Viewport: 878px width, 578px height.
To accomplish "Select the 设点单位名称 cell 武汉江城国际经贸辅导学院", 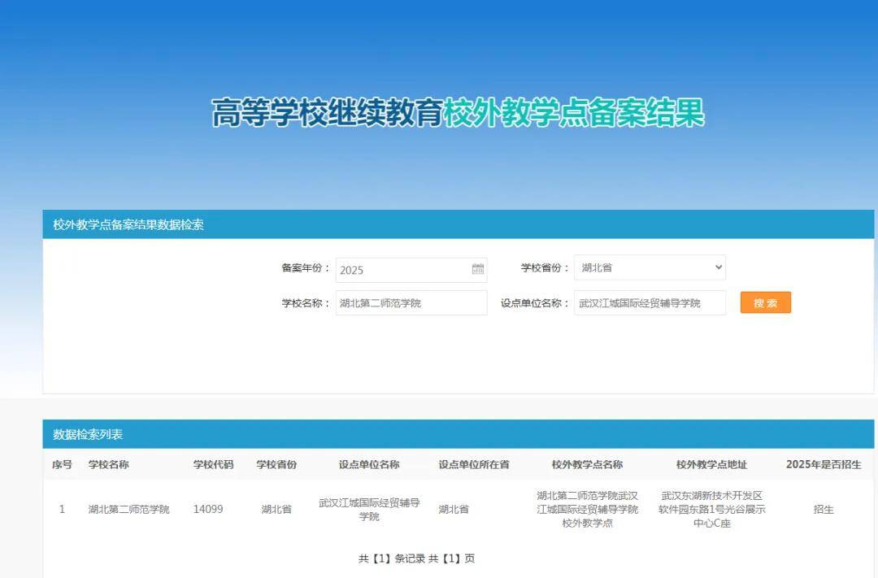I will [x=369, y=509].
